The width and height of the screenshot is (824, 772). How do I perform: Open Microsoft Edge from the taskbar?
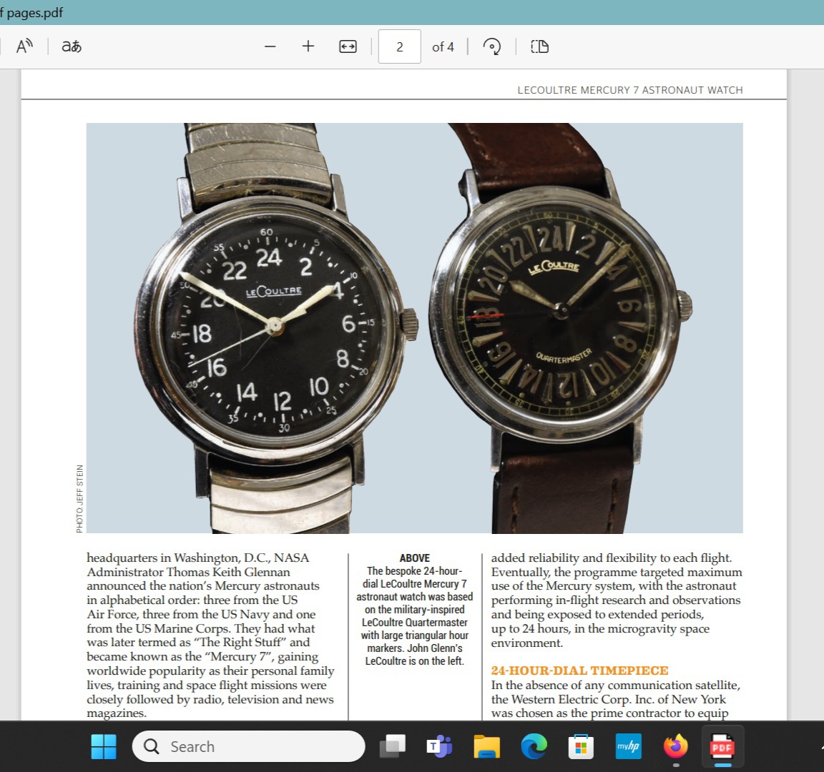point(534,746)
